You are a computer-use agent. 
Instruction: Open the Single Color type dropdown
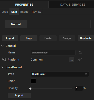coord(60,74)
